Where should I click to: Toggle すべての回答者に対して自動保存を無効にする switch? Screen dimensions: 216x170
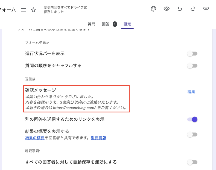[x=192, y=162]
